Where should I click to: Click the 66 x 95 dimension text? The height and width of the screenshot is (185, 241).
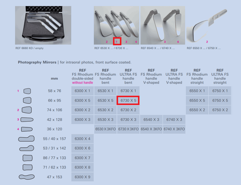pos(55,100)
